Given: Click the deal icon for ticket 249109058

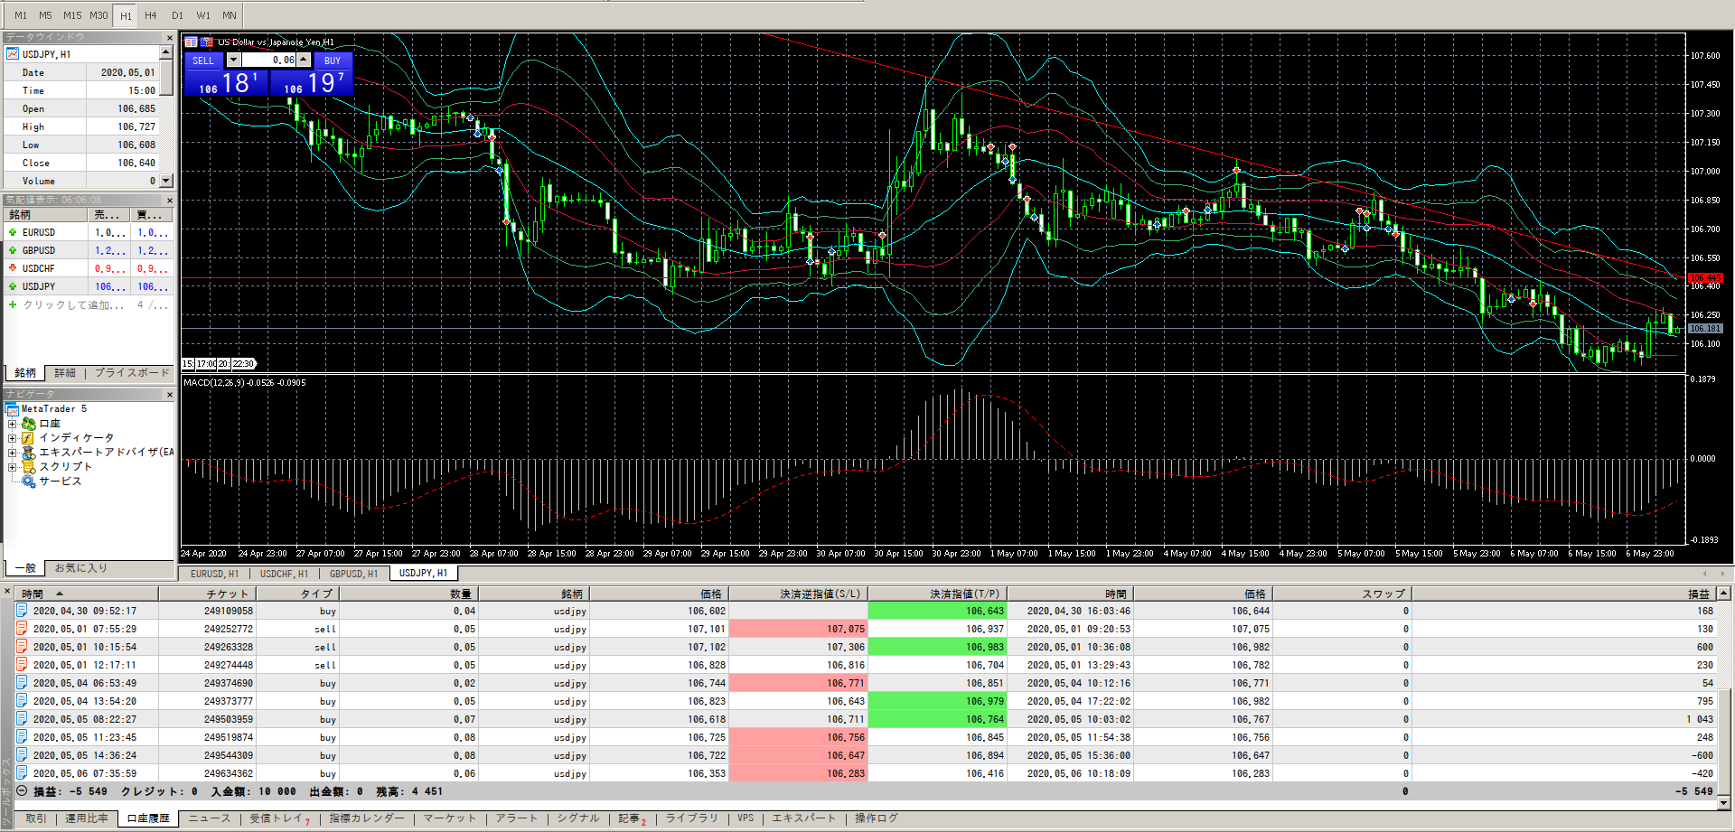Looking at the screenshot, I should tap(22, 611).
